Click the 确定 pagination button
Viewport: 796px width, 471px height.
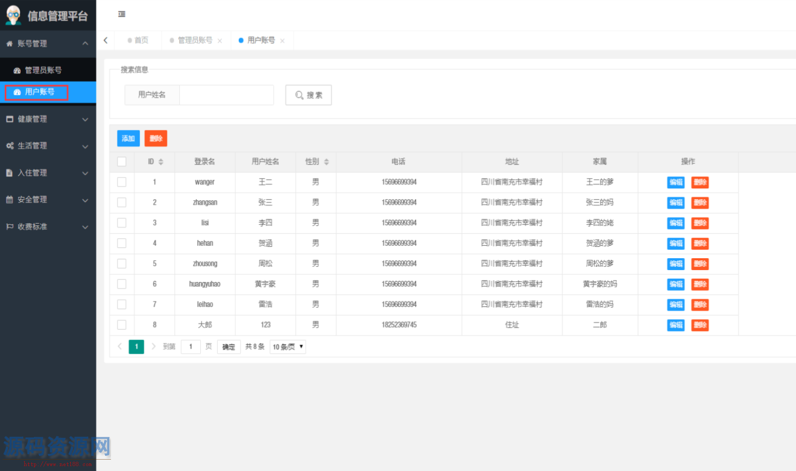[x=229, y=347]
